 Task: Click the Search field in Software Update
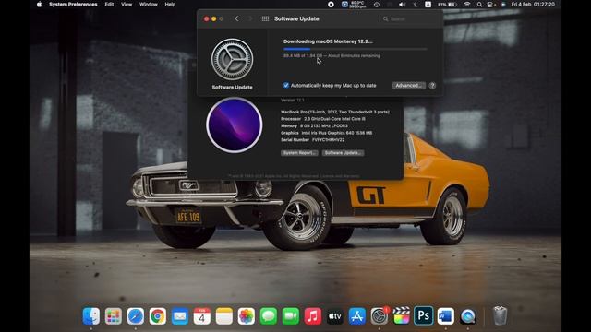(x=408, y=18)
